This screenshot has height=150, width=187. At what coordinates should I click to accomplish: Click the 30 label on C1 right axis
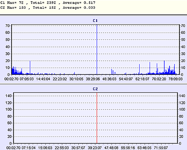pos(183,54)
